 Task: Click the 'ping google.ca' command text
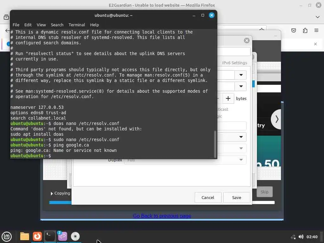pyautogui.click(x=71, y=145)
